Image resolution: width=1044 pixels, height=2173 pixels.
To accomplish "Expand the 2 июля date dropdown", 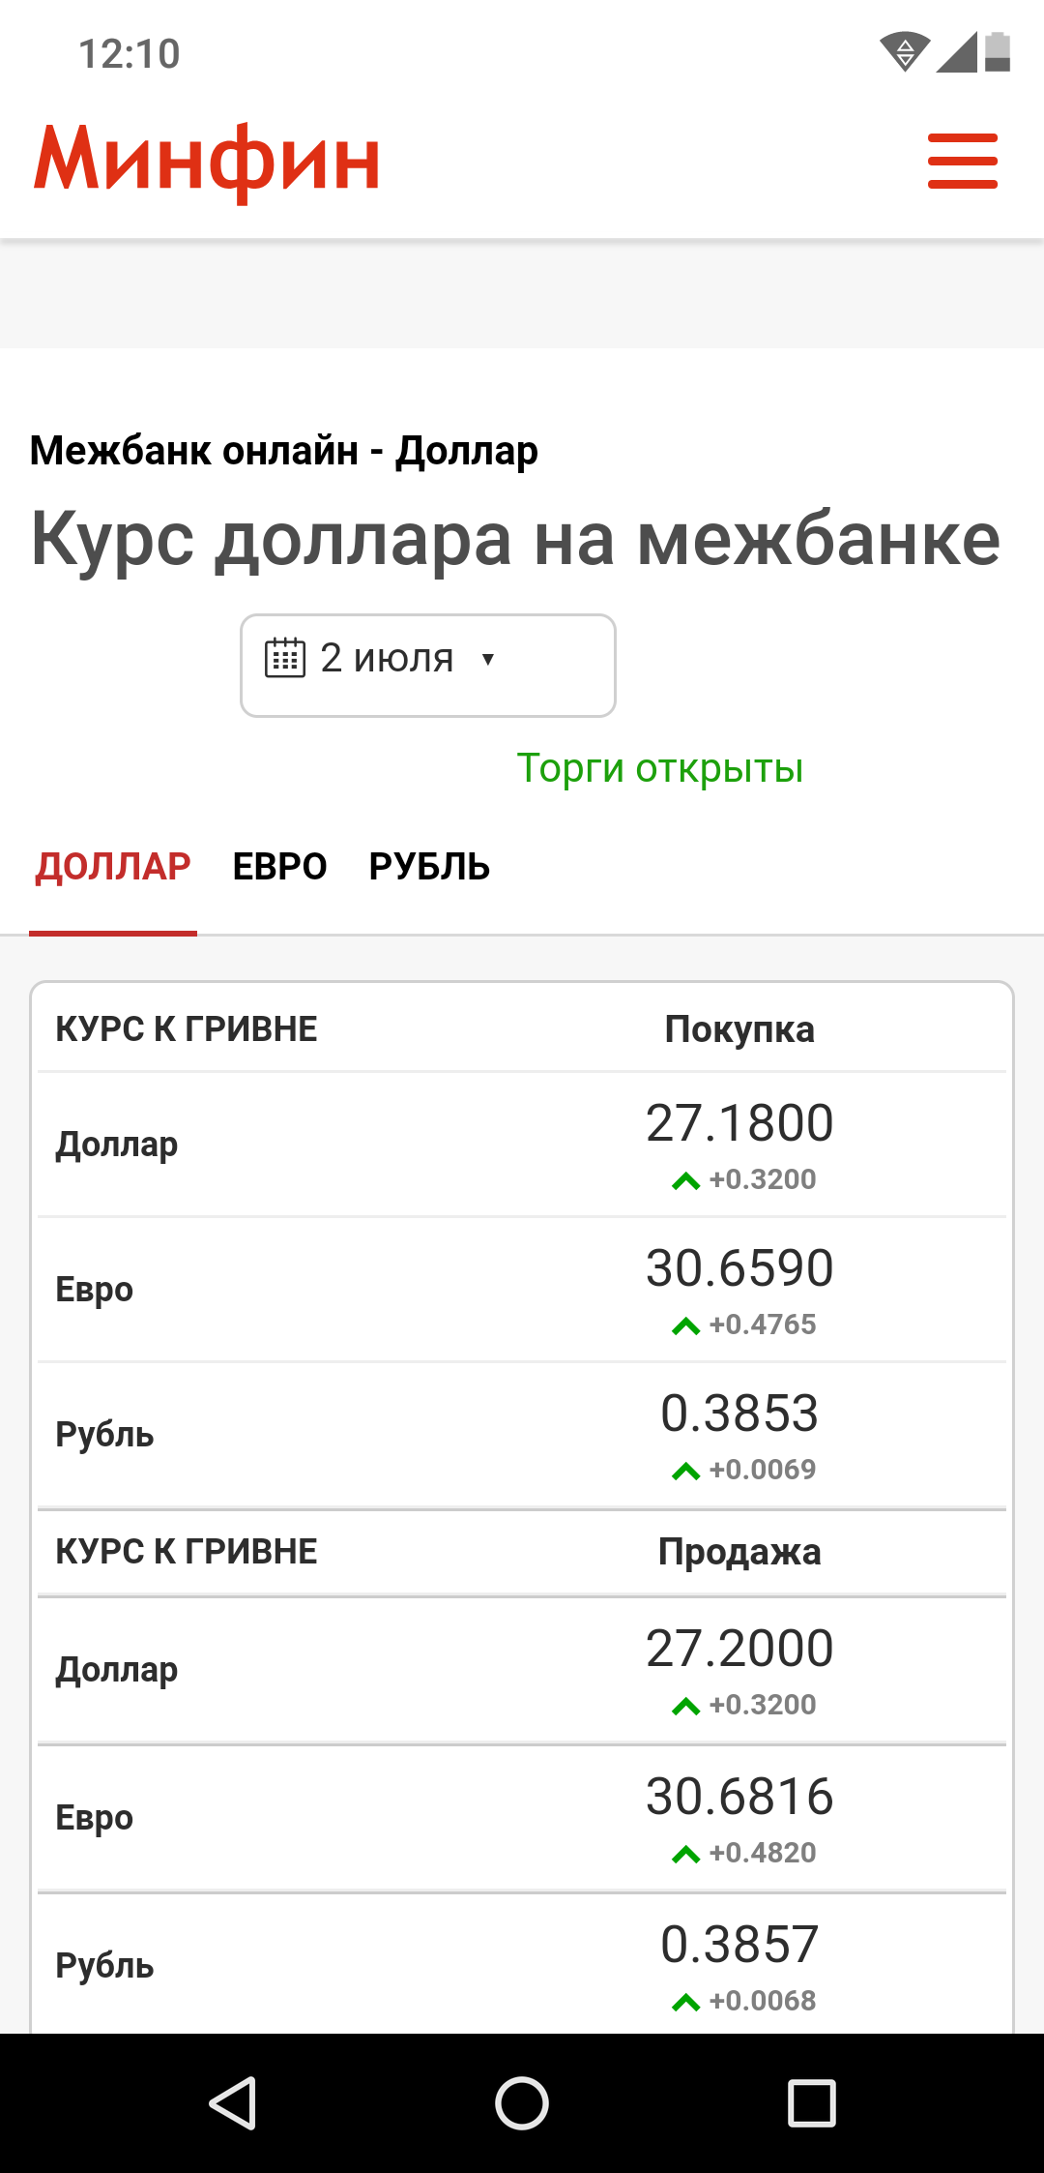I will [427, 666].
